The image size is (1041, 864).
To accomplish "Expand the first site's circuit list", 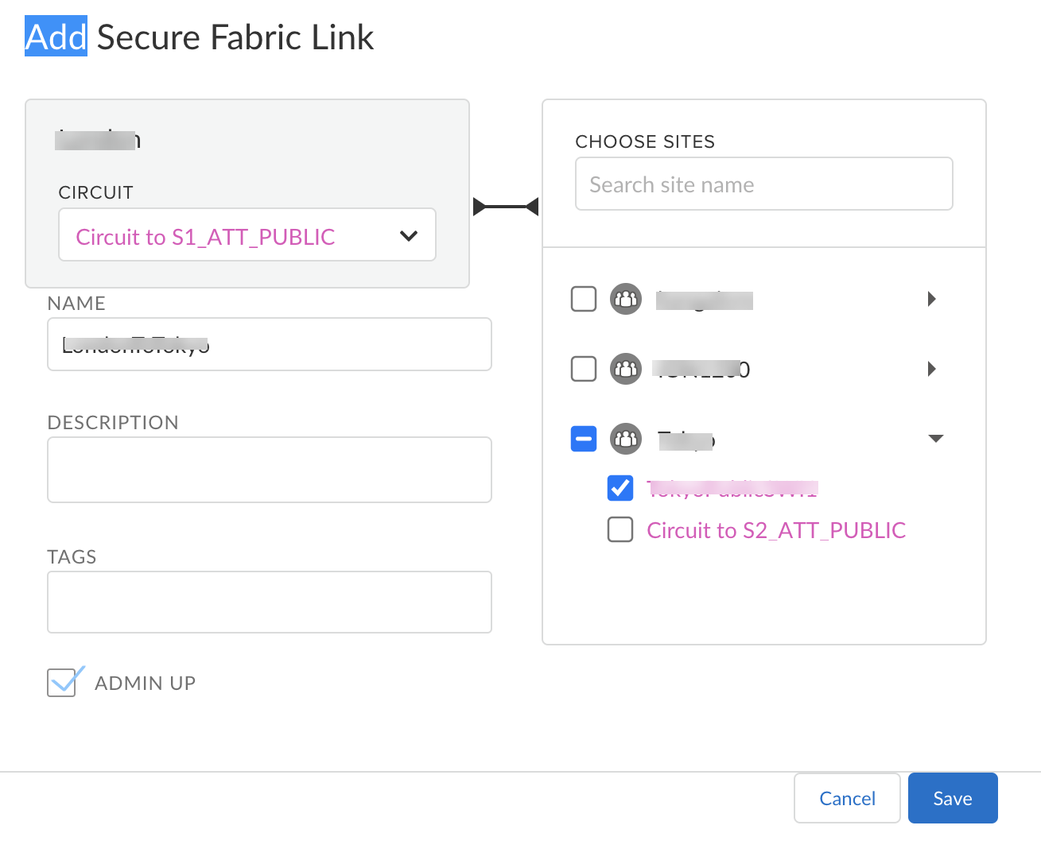I will tap(932, 300).
